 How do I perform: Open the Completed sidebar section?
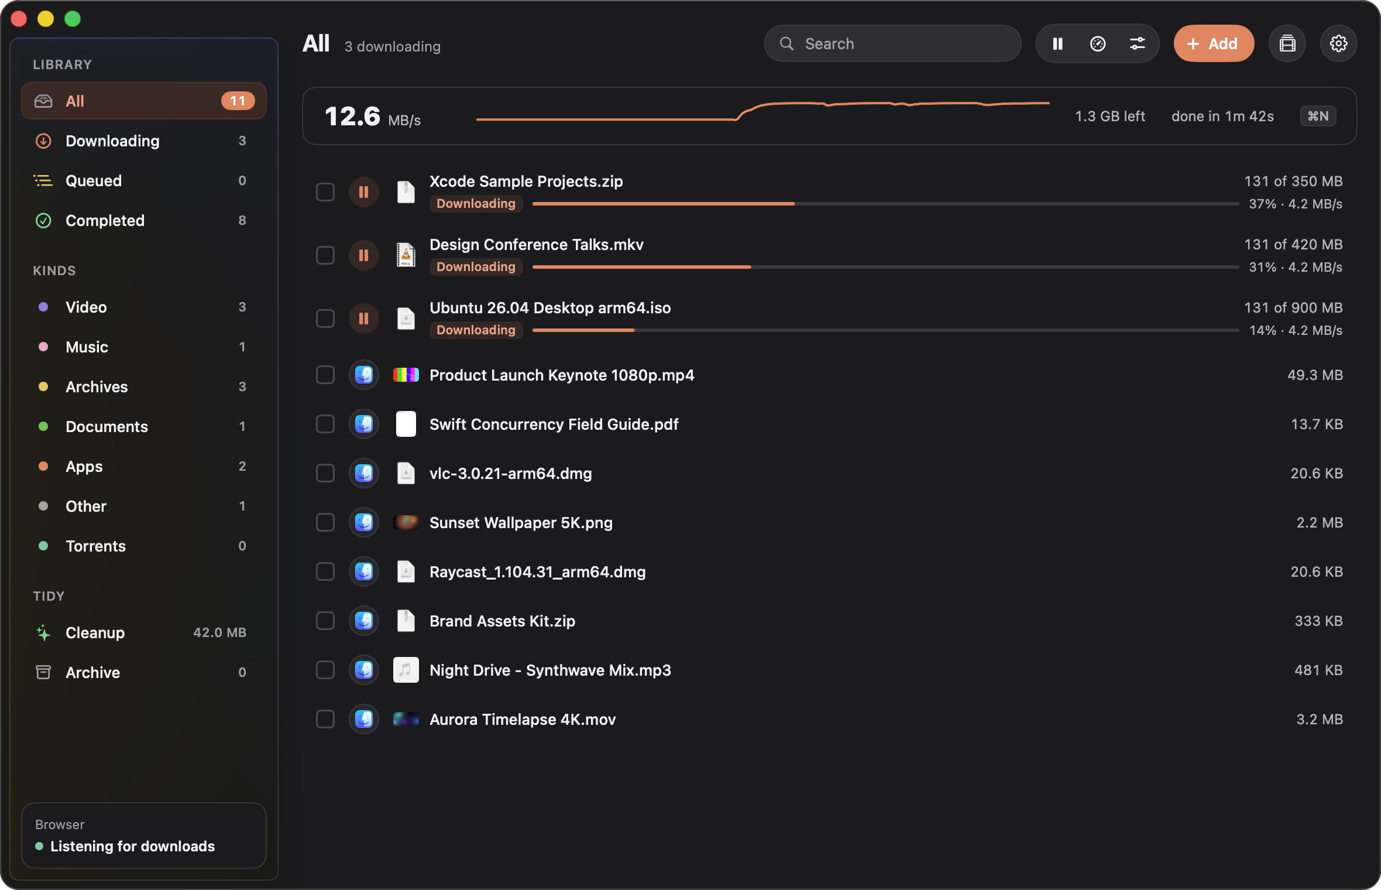point(144,220)
